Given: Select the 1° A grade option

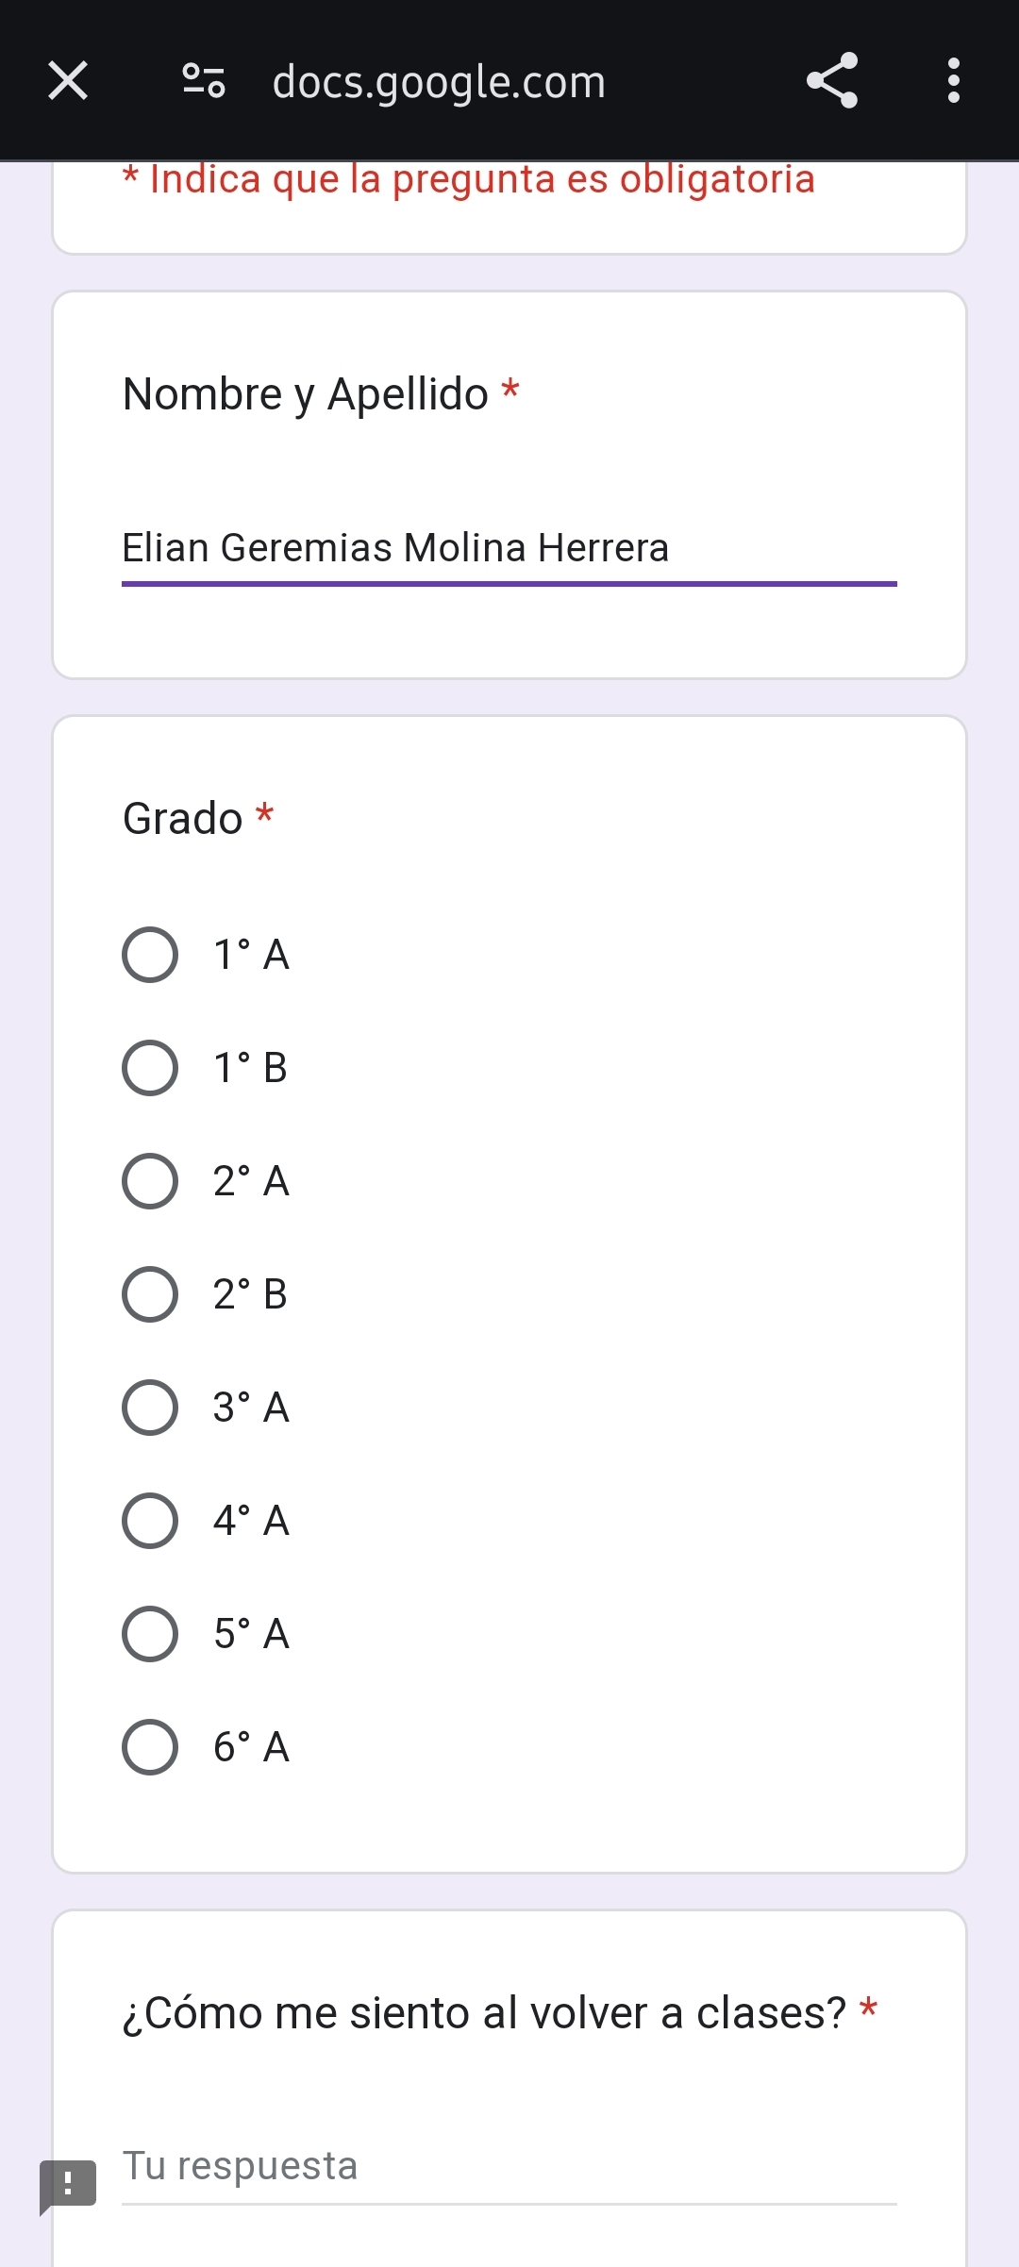Looking at the screenshot, I should [150, 955].
